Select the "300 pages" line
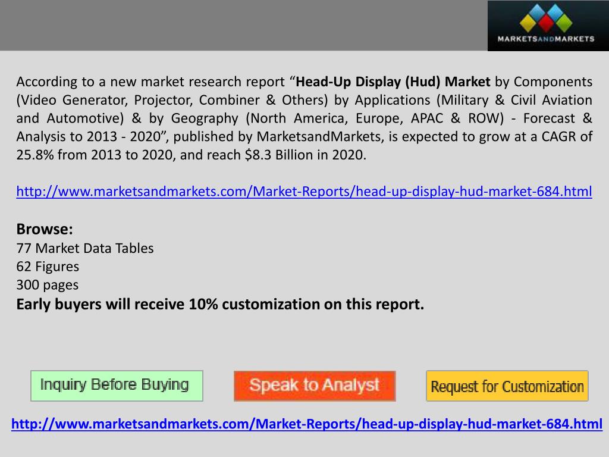609x457 pixels. 48,285
